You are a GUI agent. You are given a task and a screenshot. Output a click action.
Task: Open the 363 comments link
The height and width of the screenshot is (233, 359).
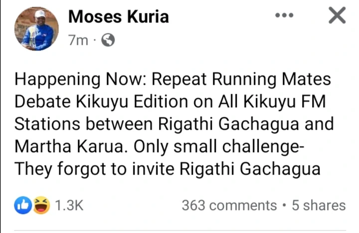click(x=229, y=205)
